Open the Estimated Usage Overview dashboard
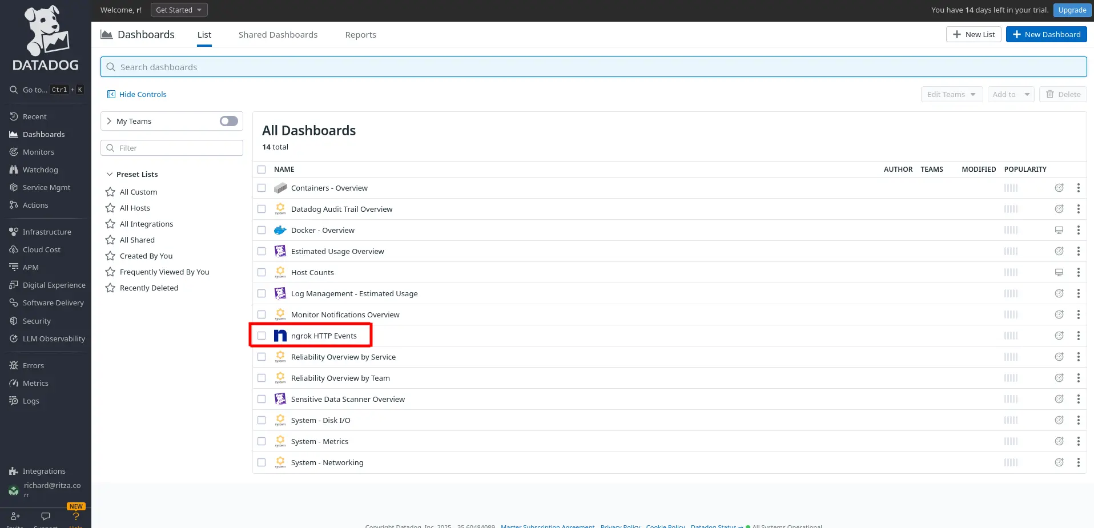Viewport: 1094px width, 528px height. click(337, 251)
